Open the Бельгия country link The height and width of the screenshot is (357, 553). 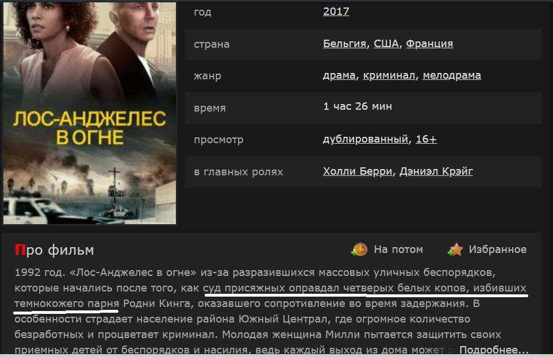[344, 43]
